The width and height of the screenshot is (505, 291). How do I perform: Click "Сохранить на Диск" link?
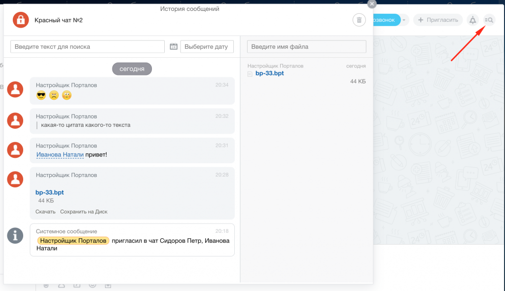(83, 212)
